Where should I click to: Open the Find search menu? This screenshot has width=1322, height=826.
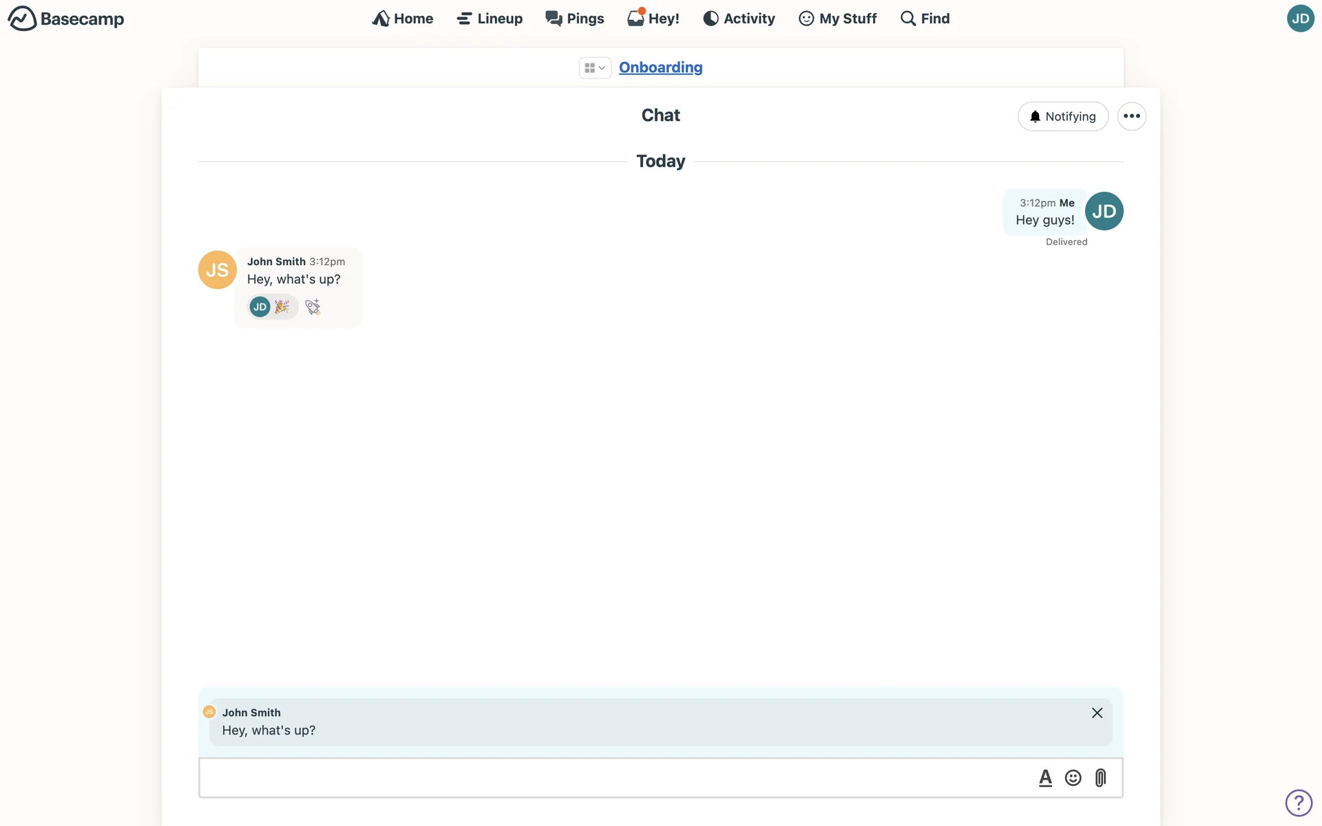tap(925, 19)
